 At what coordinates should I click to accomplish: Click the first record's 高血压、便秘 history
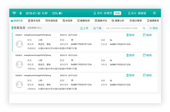44,44
